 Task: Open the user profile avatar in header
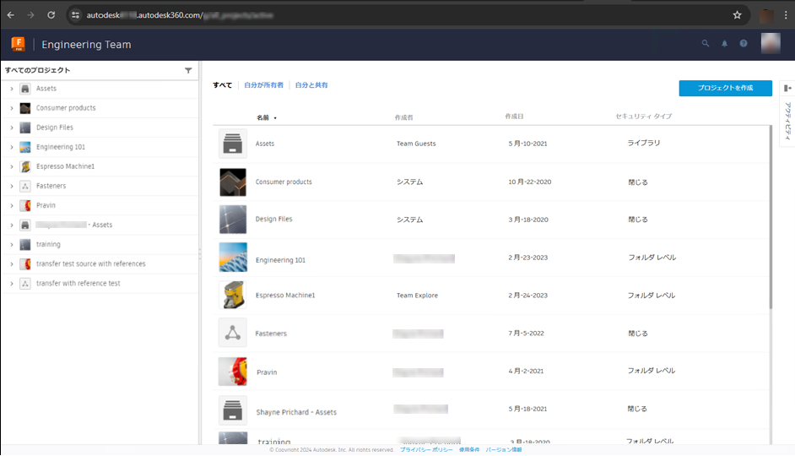point(771,44)
